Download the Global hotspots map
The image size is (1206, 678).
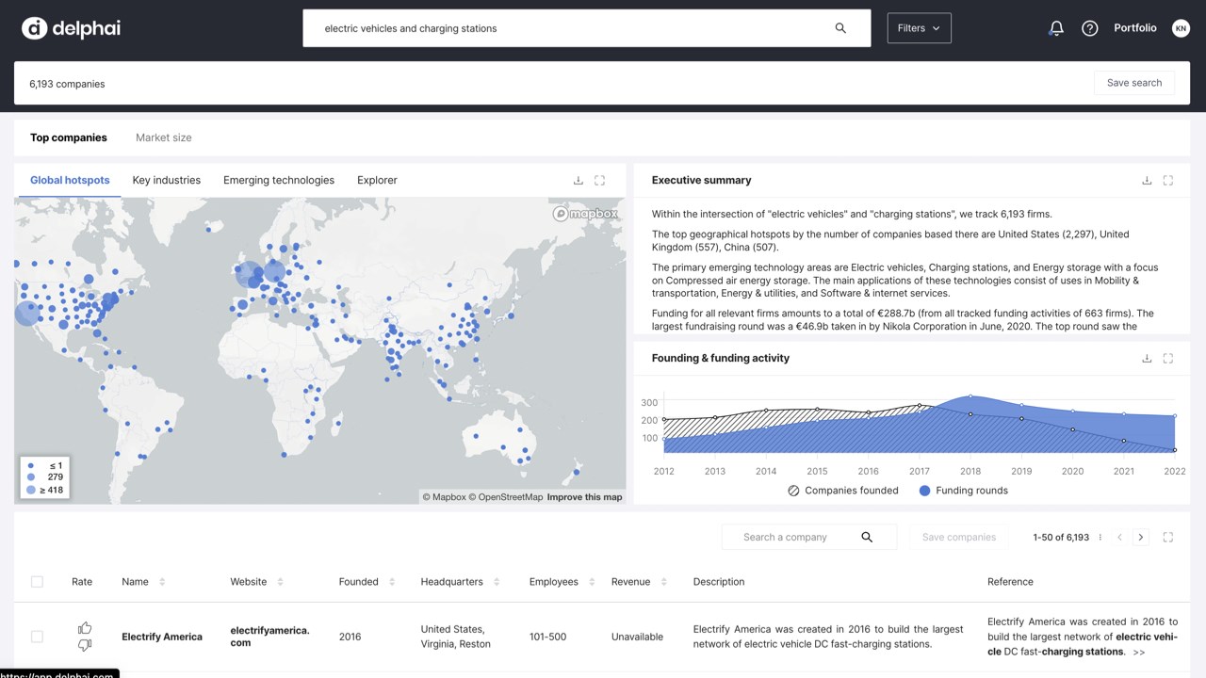579,181
